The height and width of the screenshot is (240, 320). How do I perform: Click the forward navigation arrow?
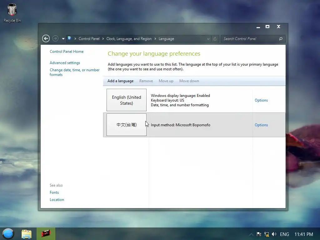[x=55, y=38]
